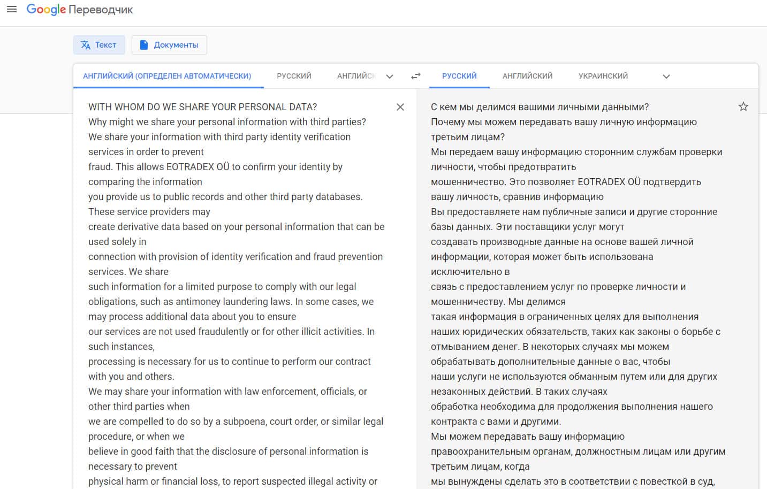
Task: Save the translation with the star icon
Action: pos(743,106)
